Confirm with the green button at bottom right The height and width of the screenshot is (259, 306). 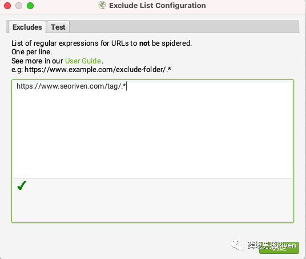pyautogui.click(x=279, y=248)
